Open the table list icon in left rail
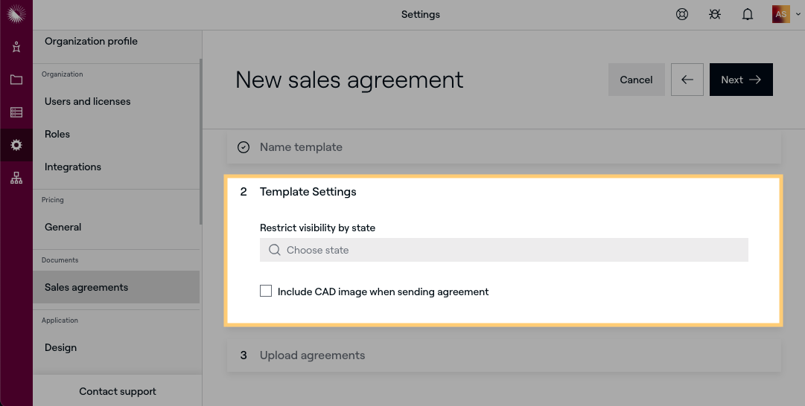Screen dimensions: 805x406 click(x=16, y=112)
